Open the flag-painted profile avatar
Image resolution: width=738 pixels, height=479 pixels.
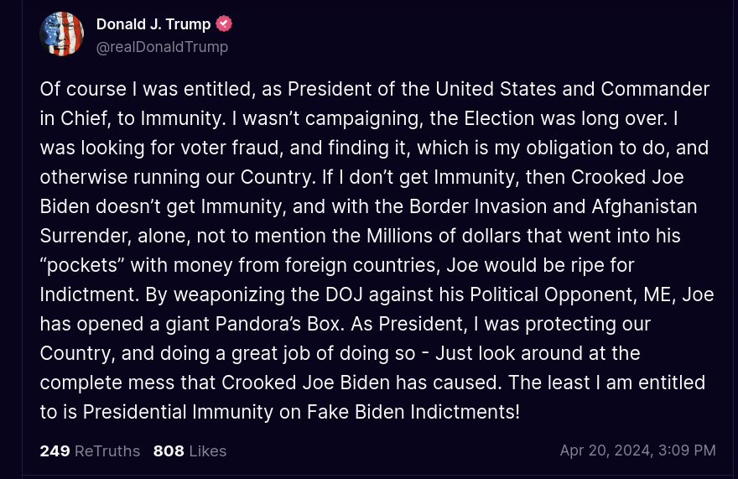(62, 34)
